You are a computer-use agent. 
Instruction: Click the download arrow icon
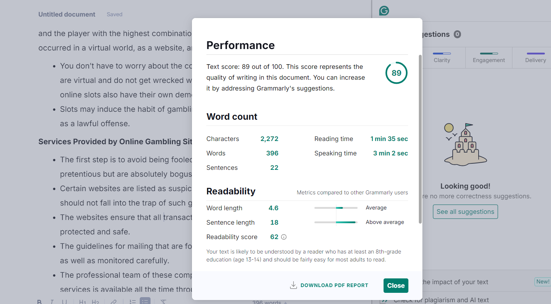click(x=294, y=285)
